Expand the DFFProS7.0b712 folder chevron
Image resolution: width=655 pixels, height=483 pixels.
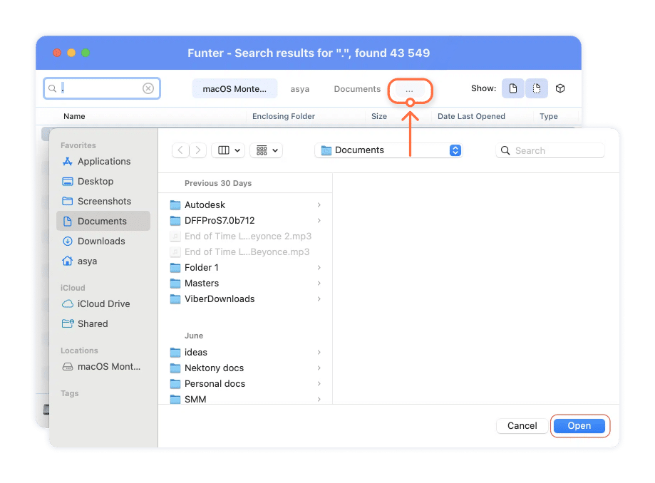(319, 220)
